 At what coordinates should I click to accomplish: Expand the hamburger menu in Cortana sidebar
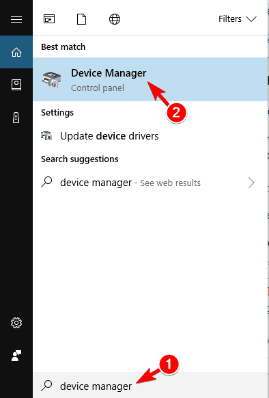pos(16,19)
